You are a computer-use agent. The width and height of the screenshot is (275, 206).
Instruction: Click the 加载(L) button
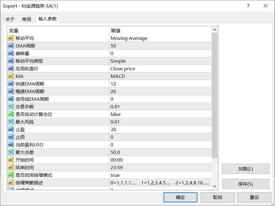click(245, 169)
